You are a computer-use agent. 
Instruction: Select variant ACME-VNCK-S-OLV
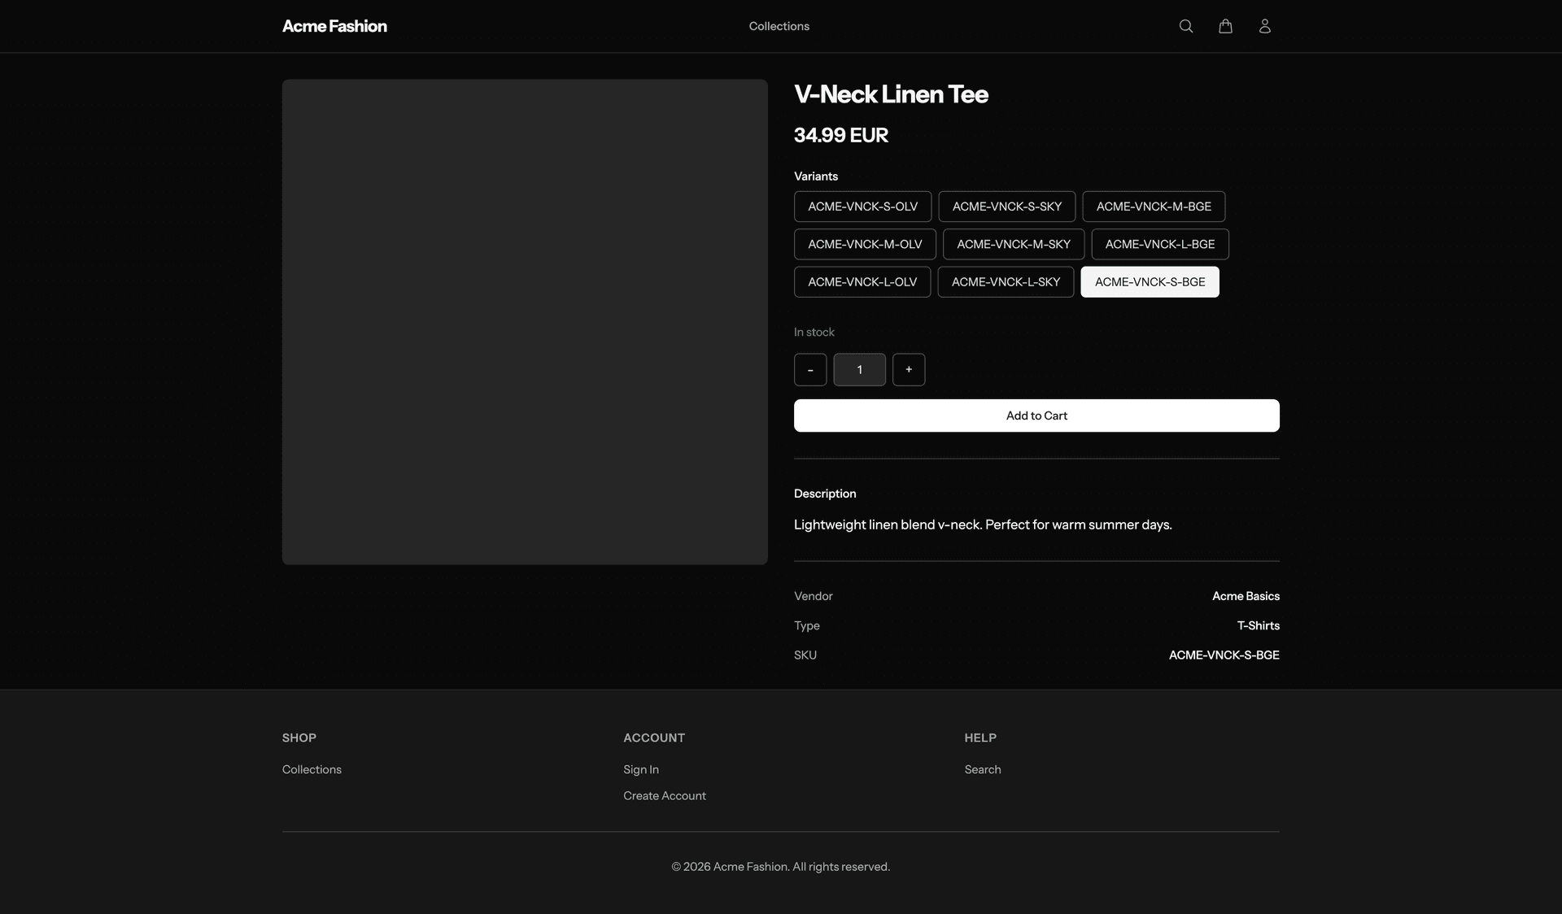tap(862, 207)
